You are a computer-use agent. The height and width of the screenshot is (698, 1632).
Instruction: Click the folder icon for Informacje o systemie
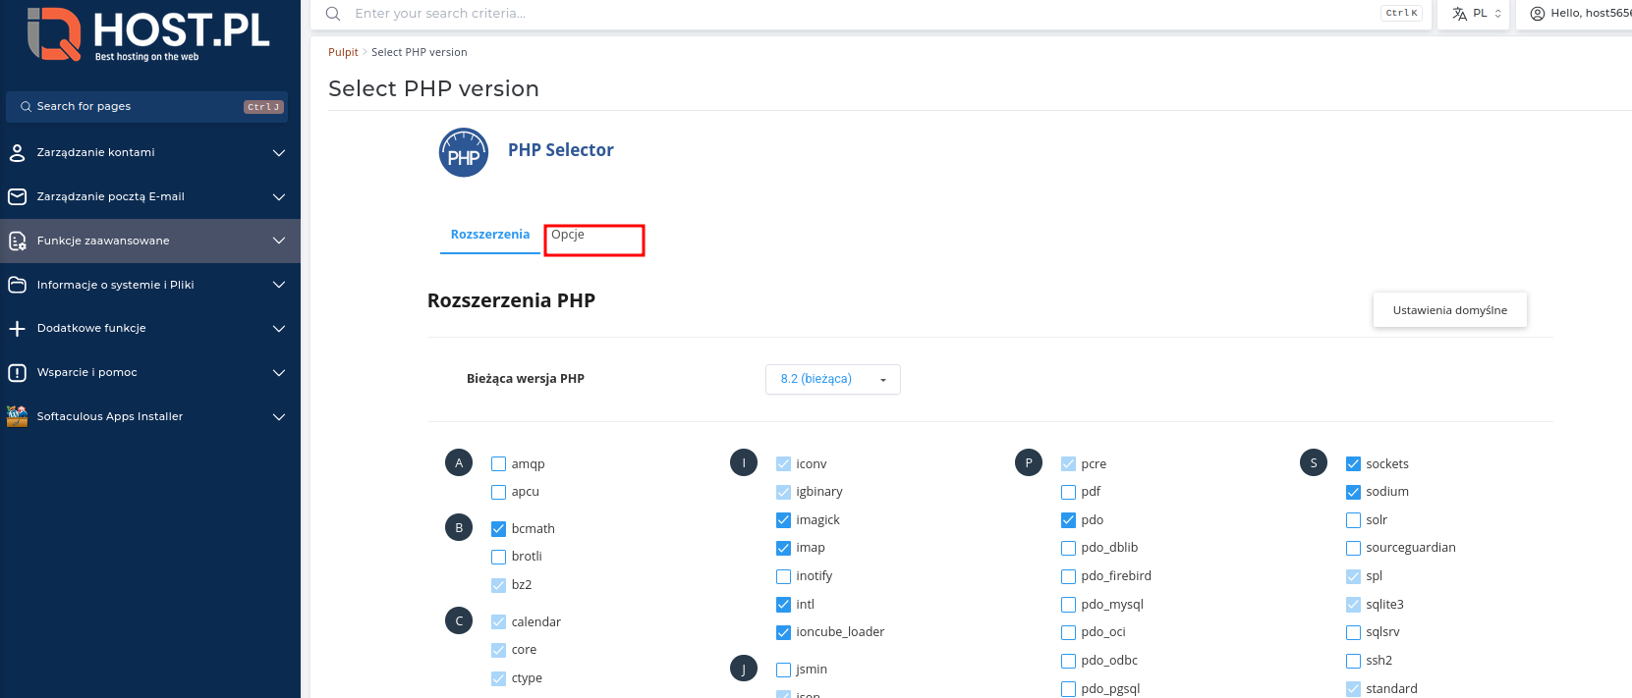[x=17, y=285]
